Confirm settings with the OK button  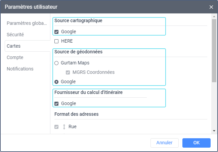[x=196, y=143]
